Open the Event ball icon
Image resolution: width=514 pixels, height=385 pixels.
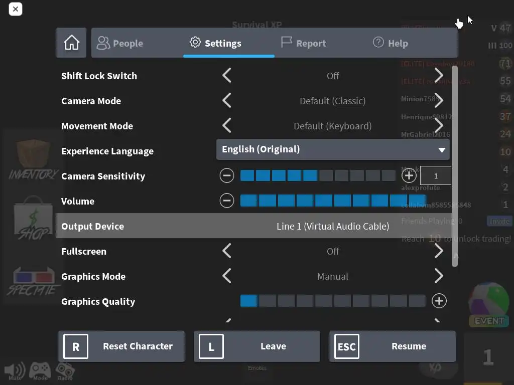point(488,305)
